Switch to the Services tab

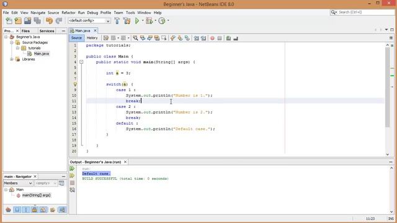(x=47, y=31)
